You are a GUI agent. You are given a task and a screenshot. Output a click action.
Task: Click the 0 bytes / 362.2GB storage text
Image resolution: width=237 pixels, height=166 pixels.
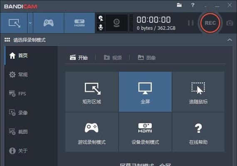coord(156,28)
